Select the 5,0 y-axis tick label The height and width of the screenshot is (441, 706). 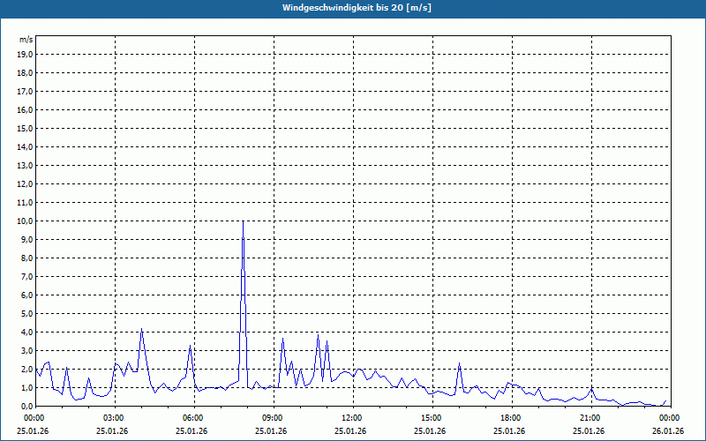[26, 313]
